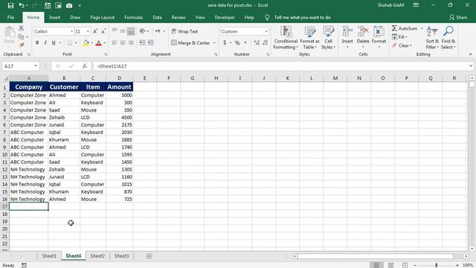Open the font color dropdown arrow
Screen dimensions: 476x268
(x=104, y=43)
